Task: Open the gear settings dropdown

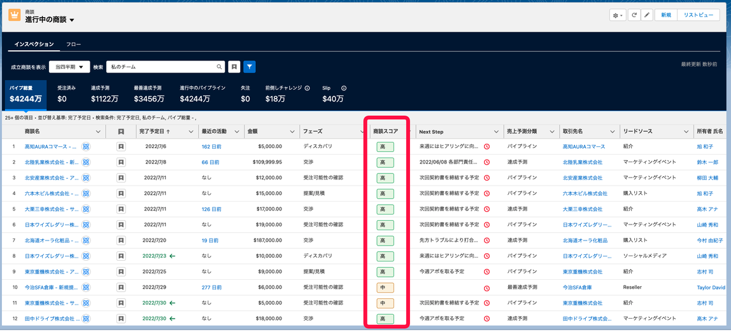Action: 618,15
